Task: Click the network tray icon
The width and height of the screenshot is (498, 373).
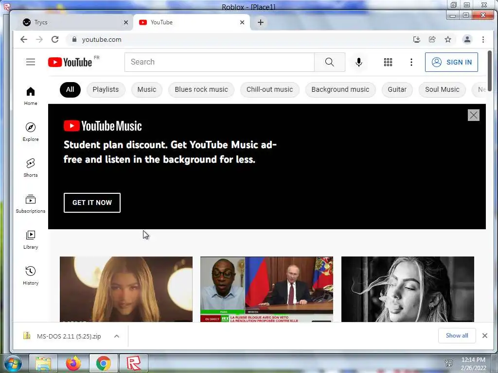Action: tap(449, 363)
